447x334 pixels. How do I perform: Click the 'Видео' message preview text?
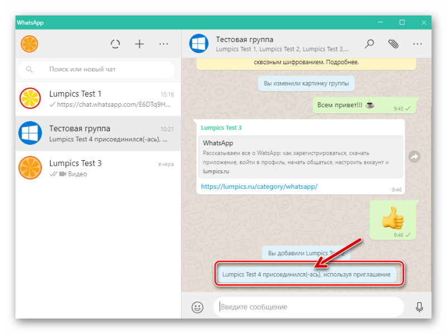[x=78, y=174]
